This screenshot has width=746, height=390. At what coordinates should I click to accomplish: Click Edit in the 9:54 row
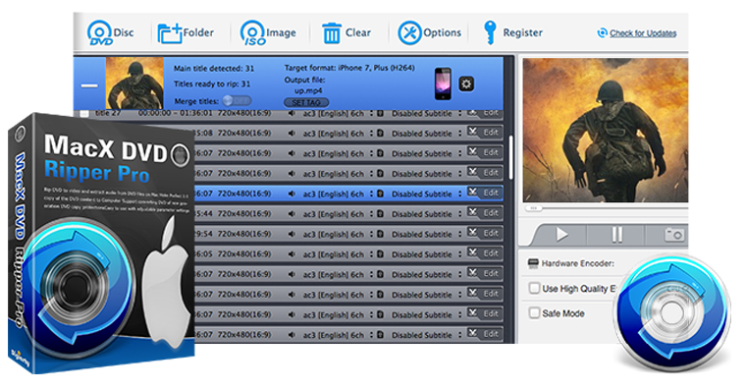pos(484,233)
